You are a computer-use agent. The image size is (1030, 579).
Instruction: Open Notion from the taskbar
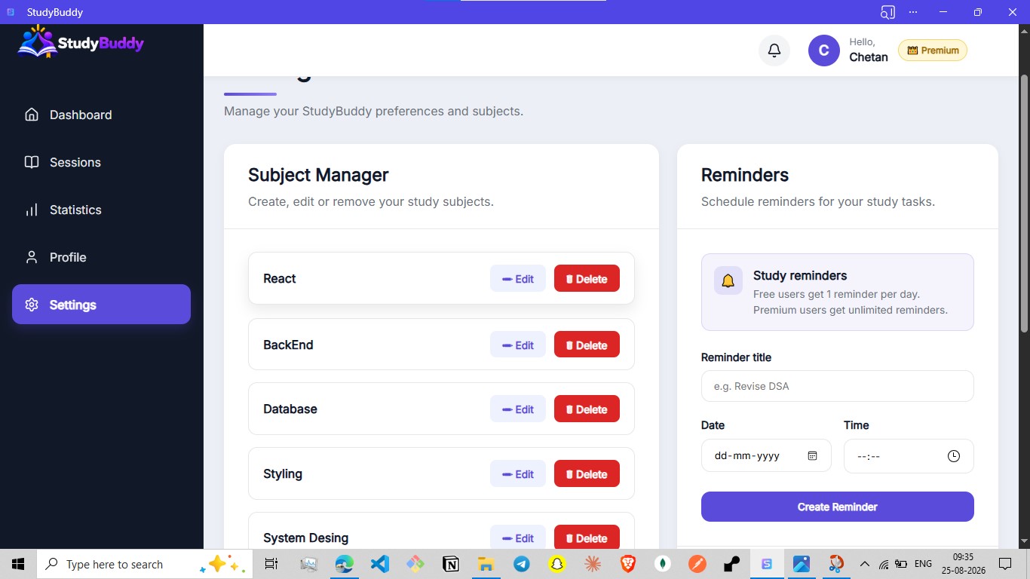(451, 564)
